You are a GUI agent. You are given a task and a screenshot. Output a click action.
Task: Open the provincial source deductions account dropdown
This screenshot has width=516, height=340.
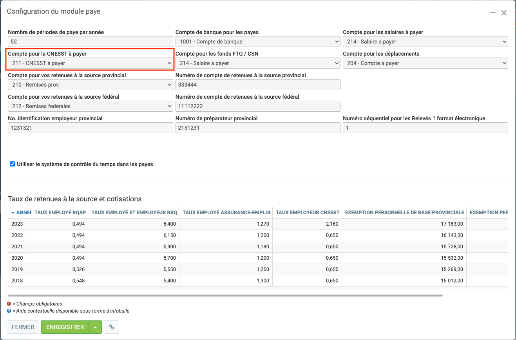pos(90,85)
